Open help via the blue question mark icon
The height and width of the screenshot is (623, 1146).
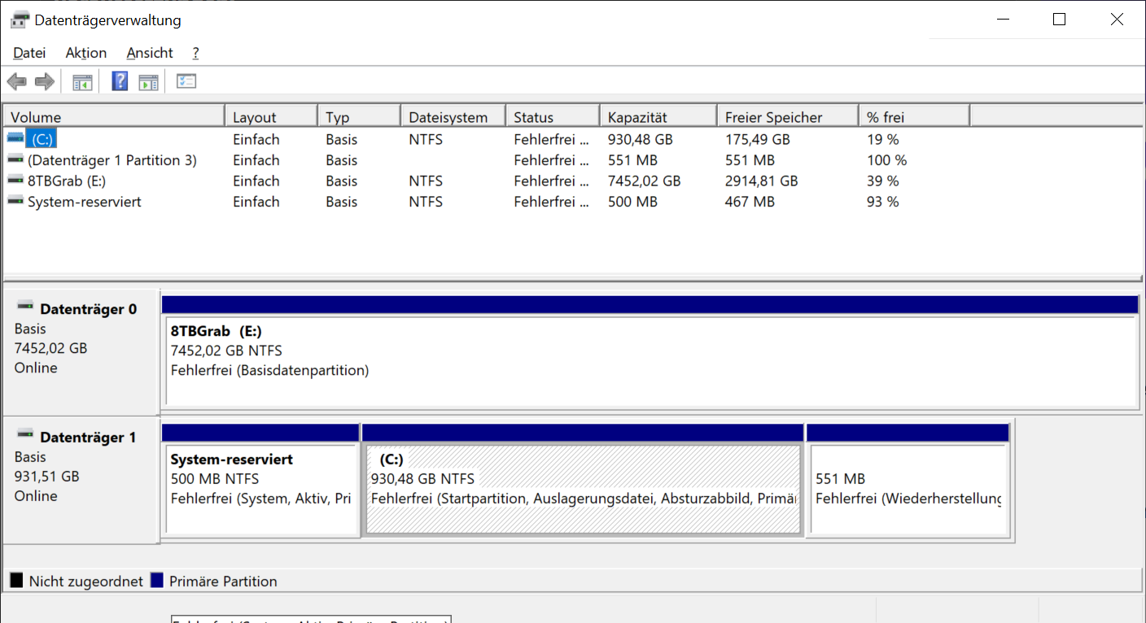tap(120, 81)
